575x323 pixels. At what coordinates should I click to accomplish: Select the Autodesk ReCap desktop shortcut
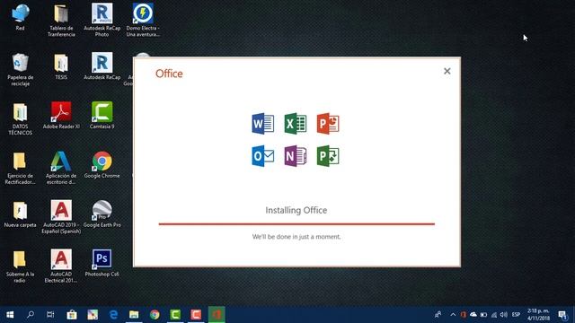pos(102,66)
